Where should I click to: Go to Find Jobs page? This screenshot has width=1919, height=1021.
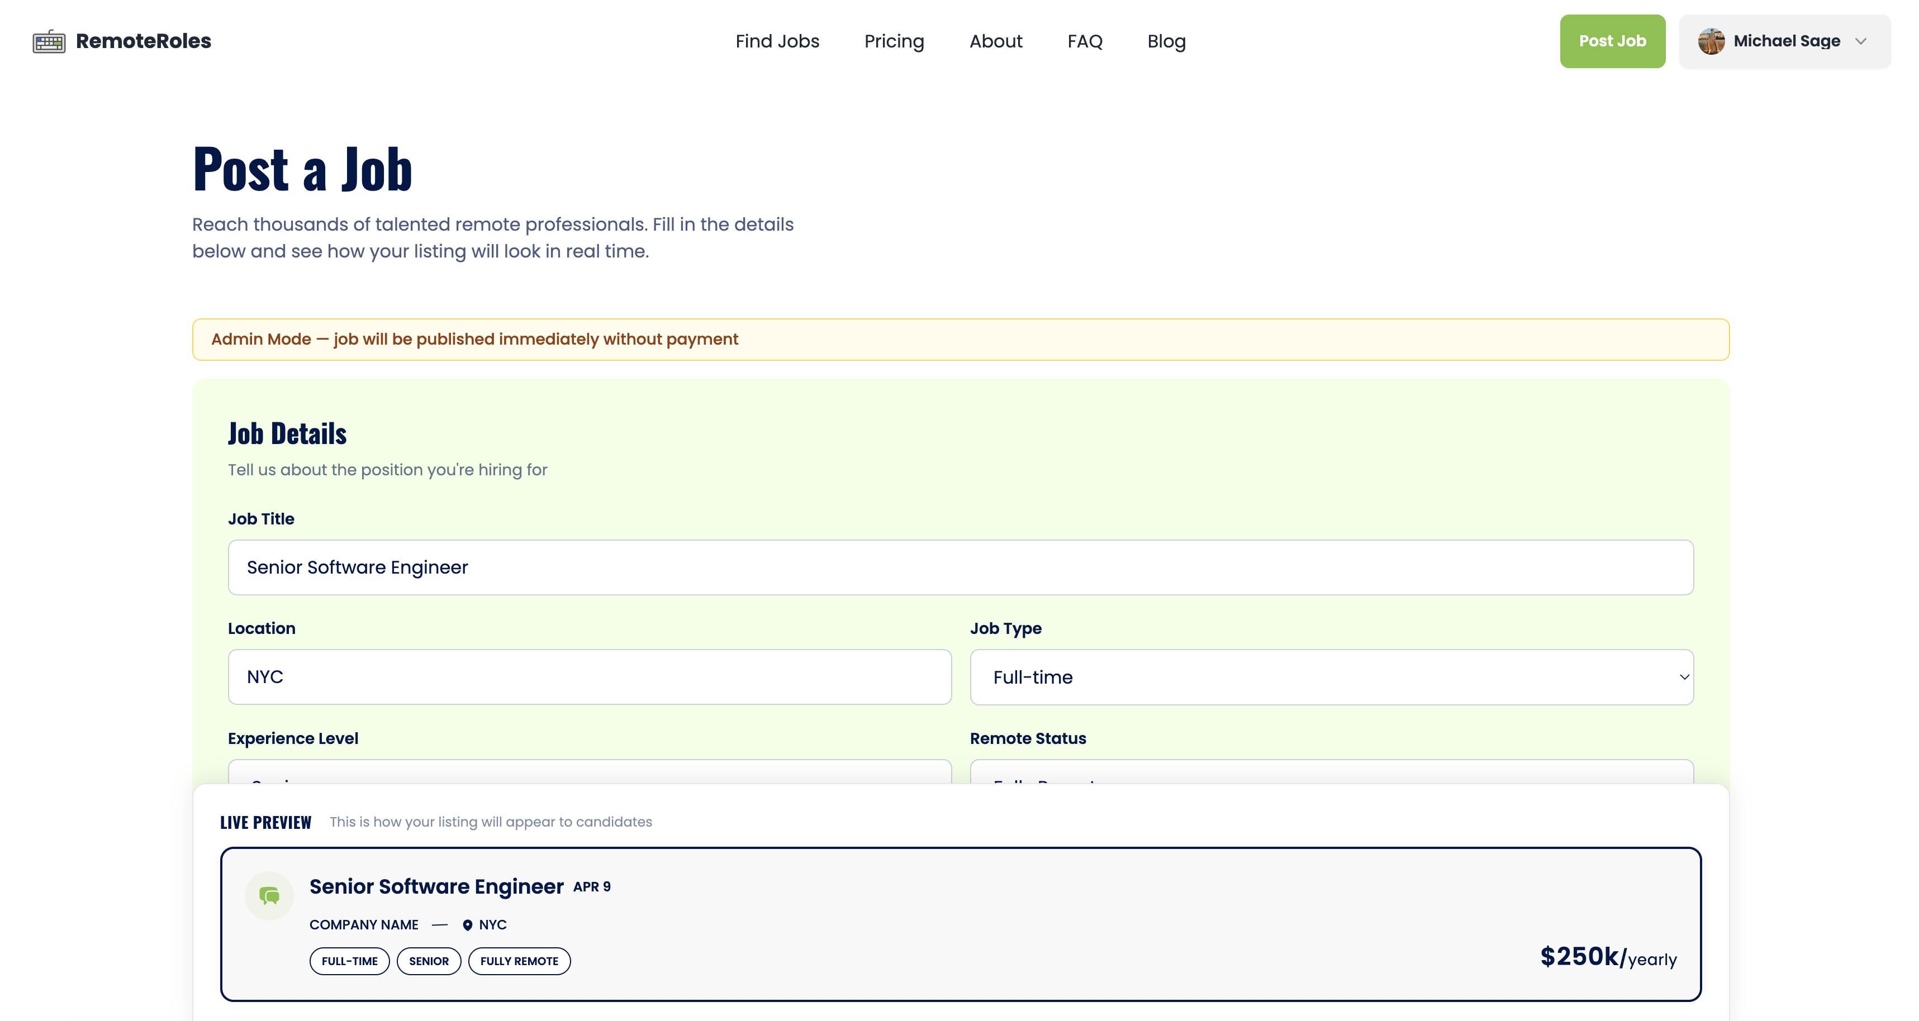click(x=777, y=42)
